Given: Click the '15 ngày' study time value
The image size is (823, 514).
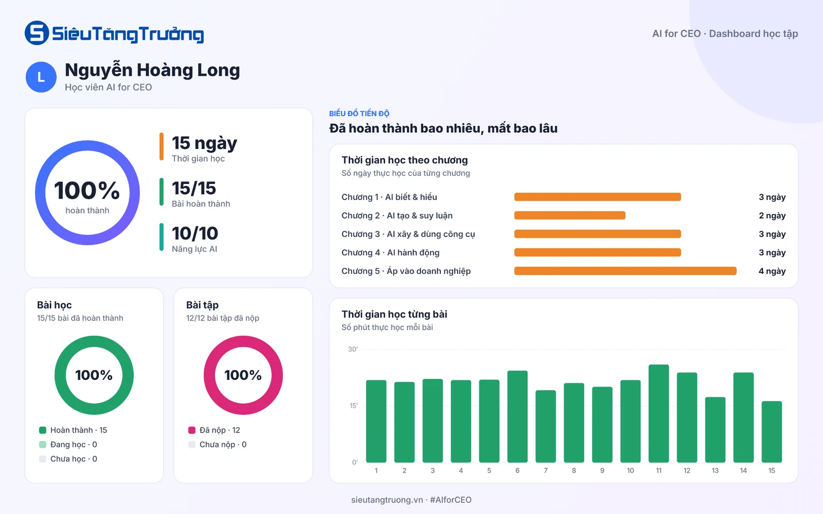Looking at the screenshot, I should [204, 143].
